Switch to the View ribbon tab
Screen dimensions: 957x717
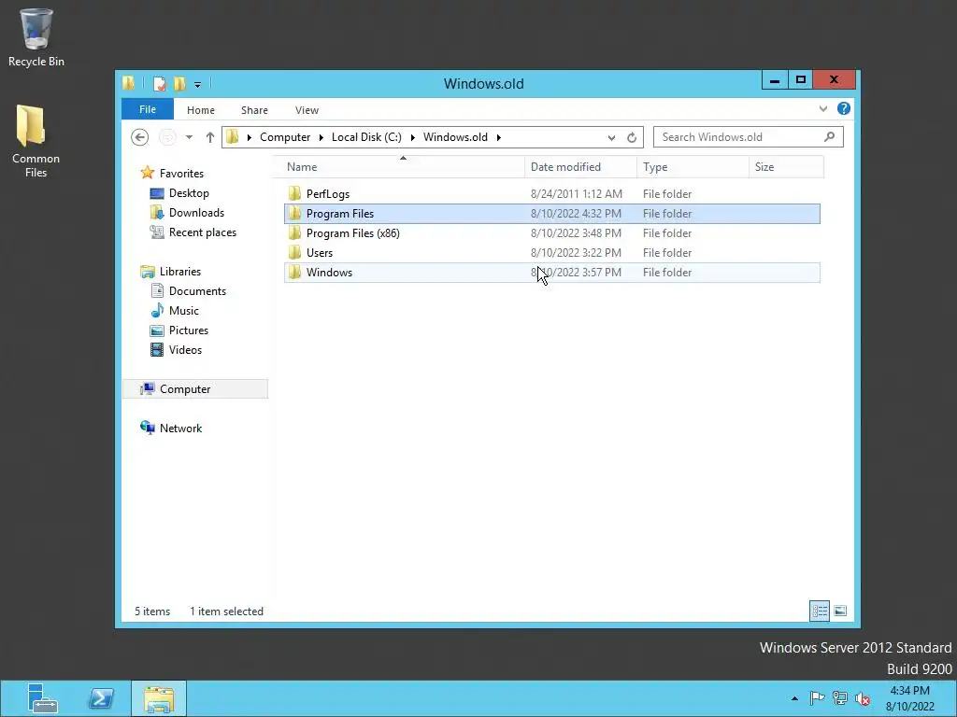(x=307, y=110)
